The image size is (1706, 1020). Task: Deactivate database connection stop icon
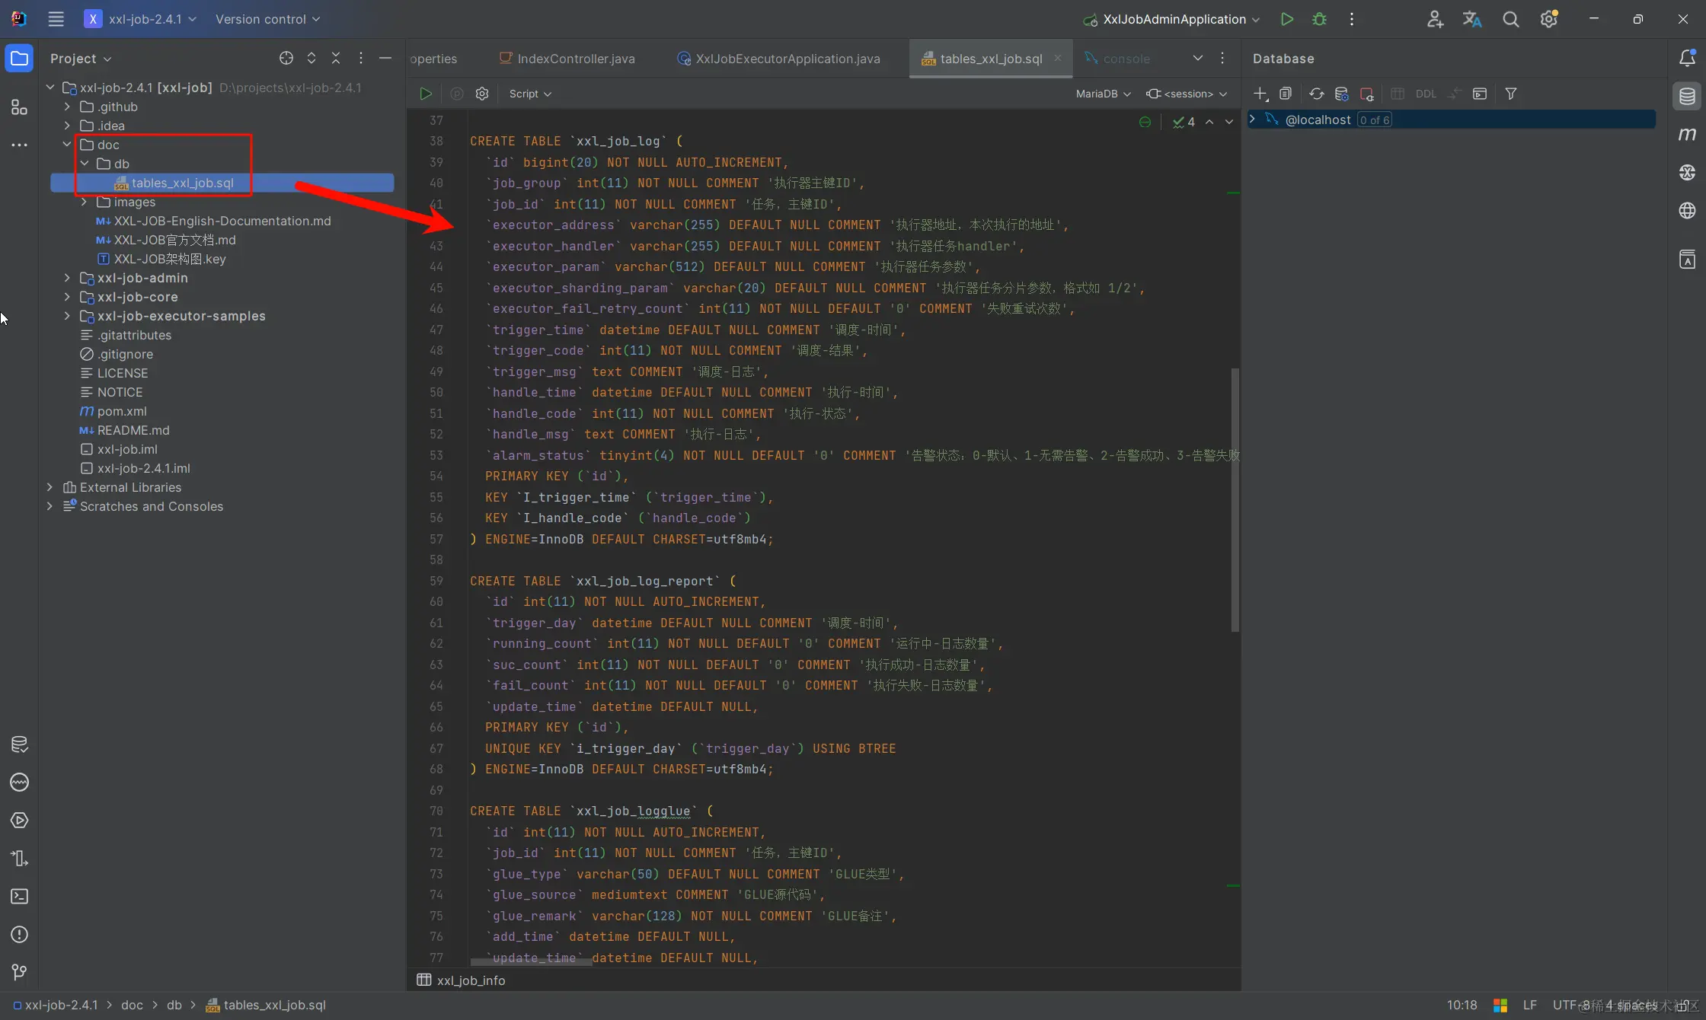[1367, 94]
